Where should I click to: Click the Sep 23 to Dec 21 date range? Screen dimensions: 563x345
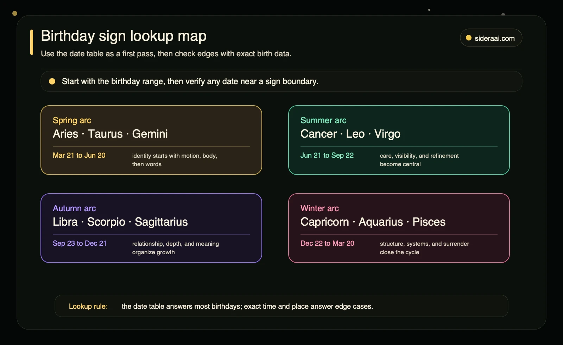pos(80,243)
